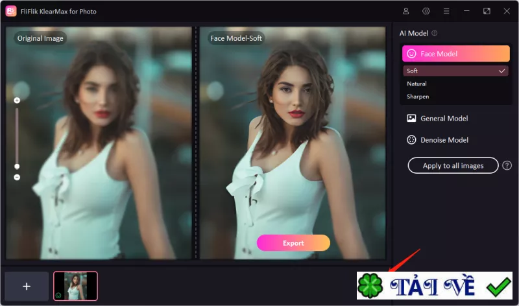Click the original image preview

click(x=99, y=143)
